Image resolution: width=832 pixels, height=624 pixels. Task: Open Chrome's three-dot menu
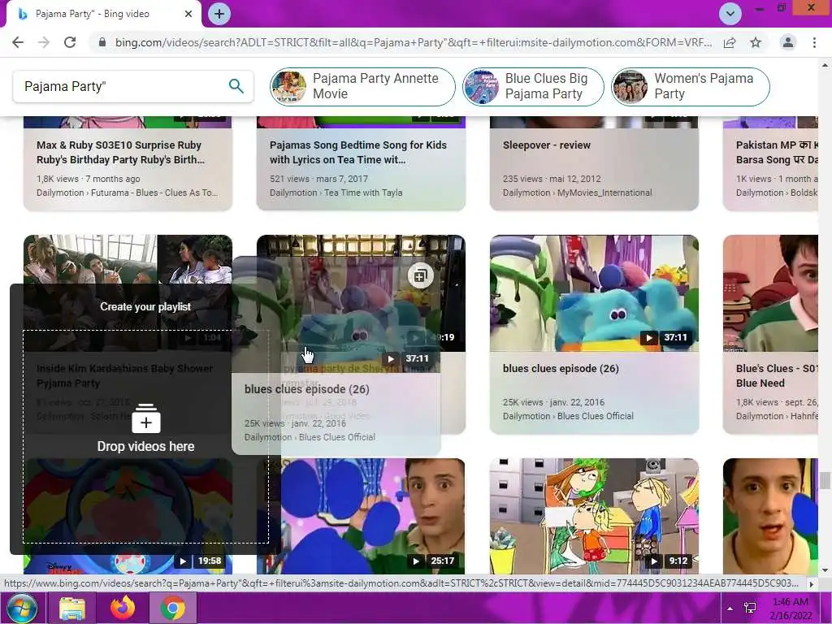814,42
